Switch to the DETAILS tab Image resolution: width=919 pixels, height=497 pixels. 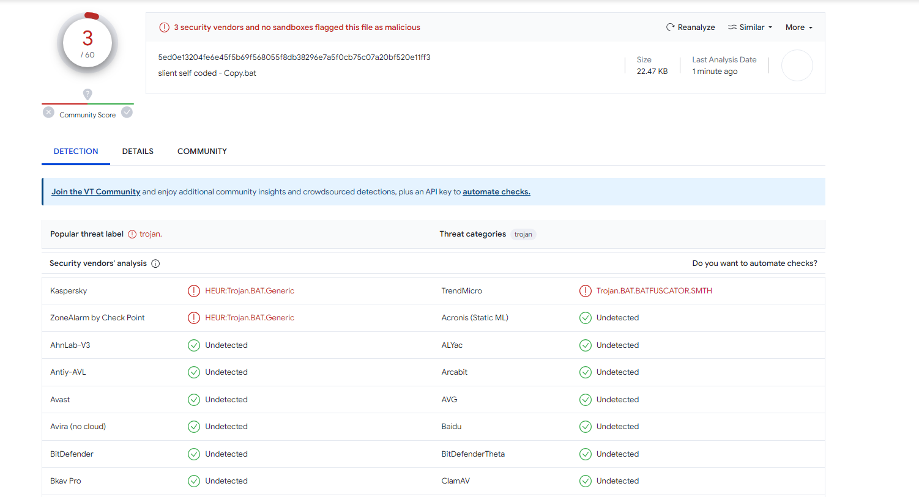tap(138, 151)
